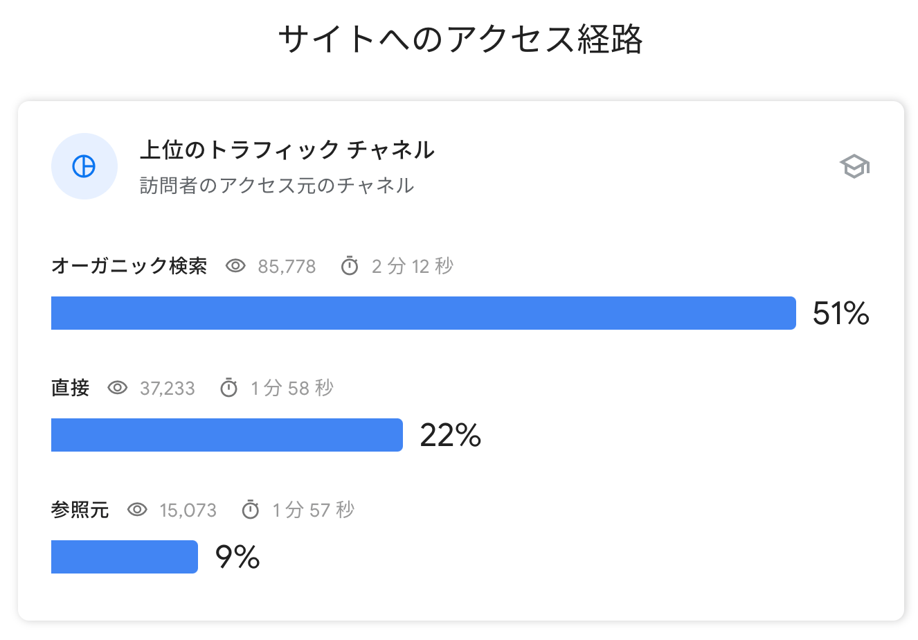918x640 pixels.
Task: Click the stopwatch icon next to 1 分 57 秒
Action: pyautogui.click(x=250, y=510)
